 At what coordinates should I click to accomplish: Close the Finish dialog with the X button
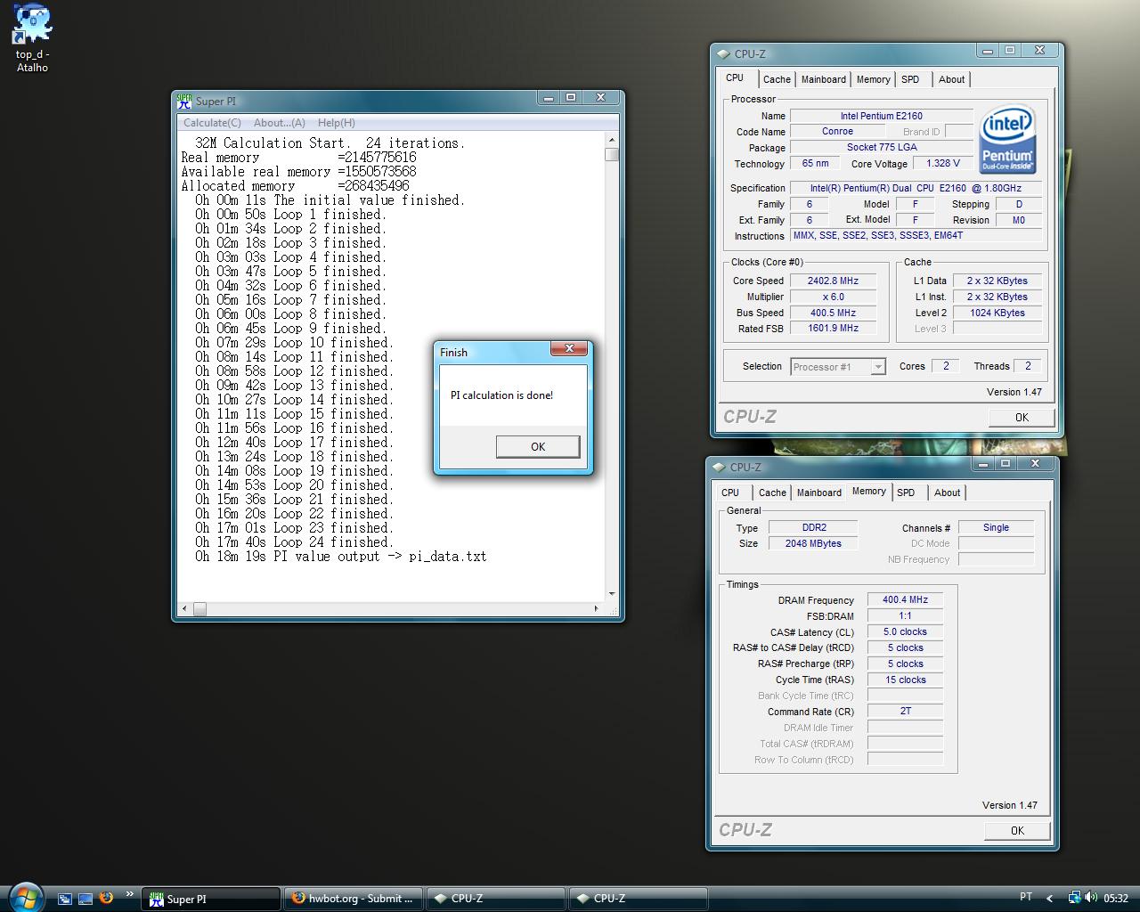click(x=569, y=348)
